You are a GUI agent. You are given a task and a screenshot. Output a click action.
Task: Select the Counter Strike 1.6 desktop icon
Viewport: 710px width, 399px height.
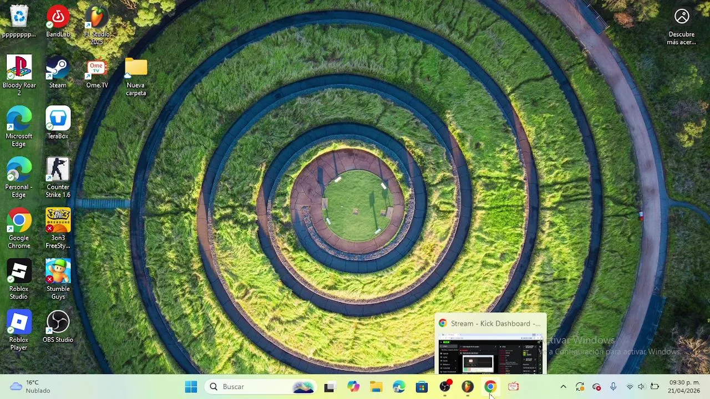coord(58,178)
